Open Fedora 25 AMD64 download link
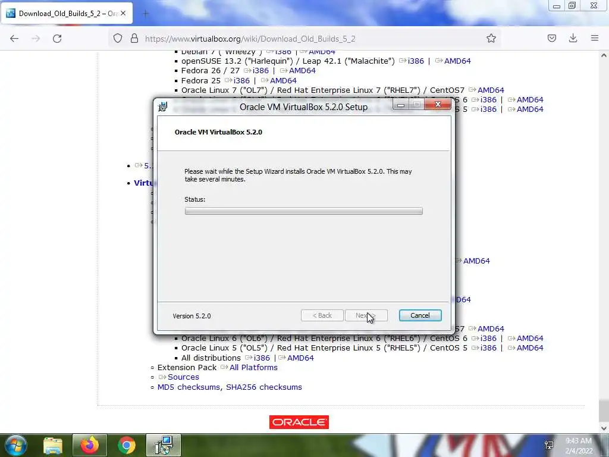The image size is (609, 457). tap(283, 80)
